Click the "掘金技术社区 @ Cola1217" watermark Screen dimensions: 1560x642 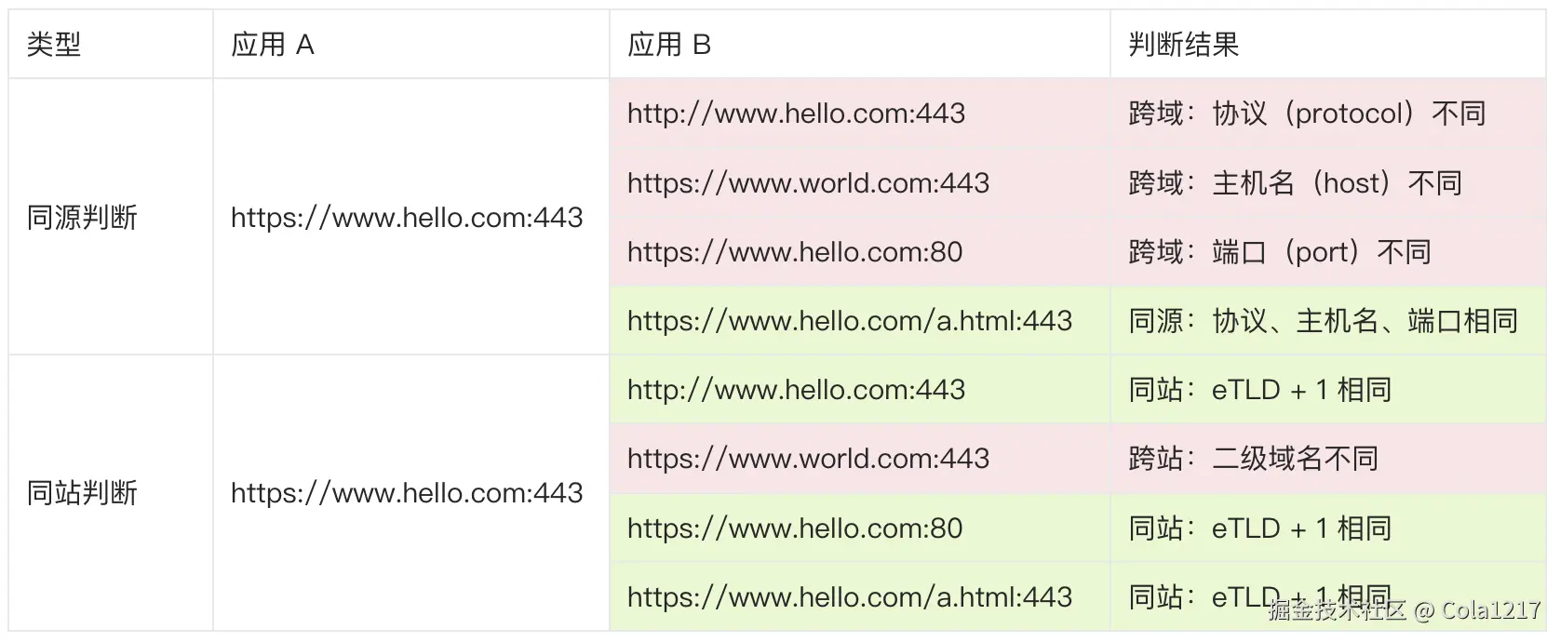(x=1404, y=610)
